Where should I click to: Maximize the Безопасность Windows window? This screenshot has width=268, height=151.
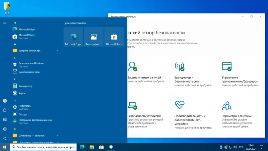coord(252,16)
